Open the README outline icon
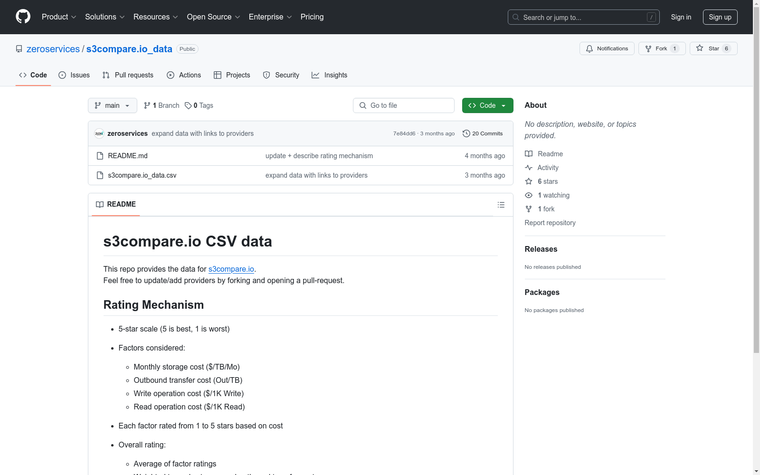The width and height of the screenshot is (760, 475). (x=501, y=205)
